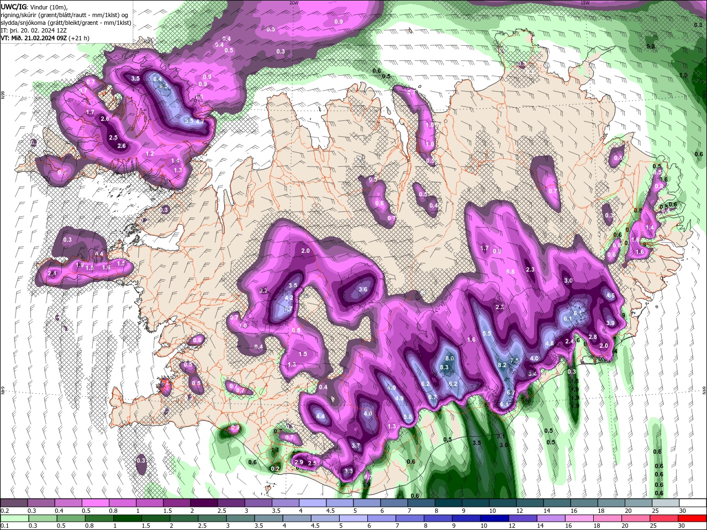The width and height of the screenshot is (707, 530).
Task: Click the 4.2 snowfall value on map
Action: (289, 298)
